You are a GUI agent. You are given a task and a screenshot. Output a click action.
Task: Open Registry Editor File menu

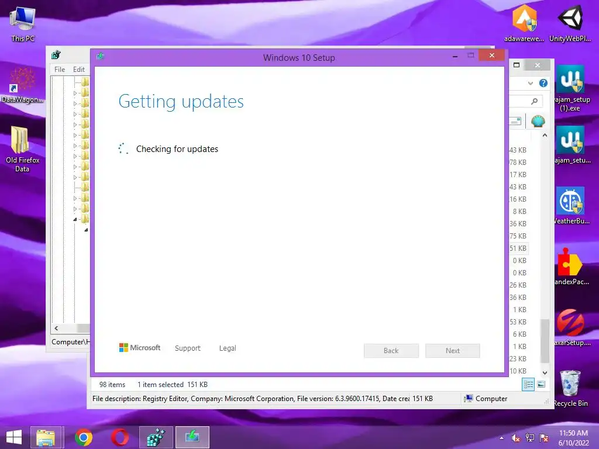click(x=60, y=69)
